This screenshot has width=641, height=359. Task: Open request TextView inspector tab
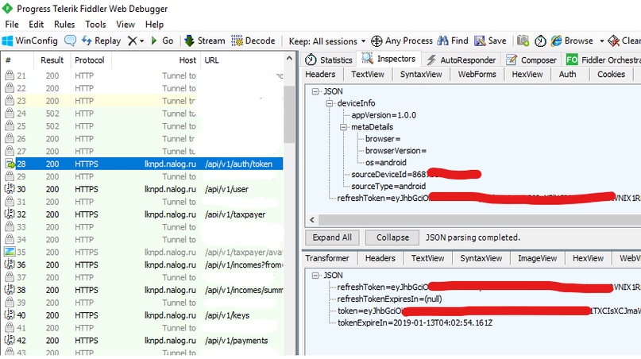(368, 74)
